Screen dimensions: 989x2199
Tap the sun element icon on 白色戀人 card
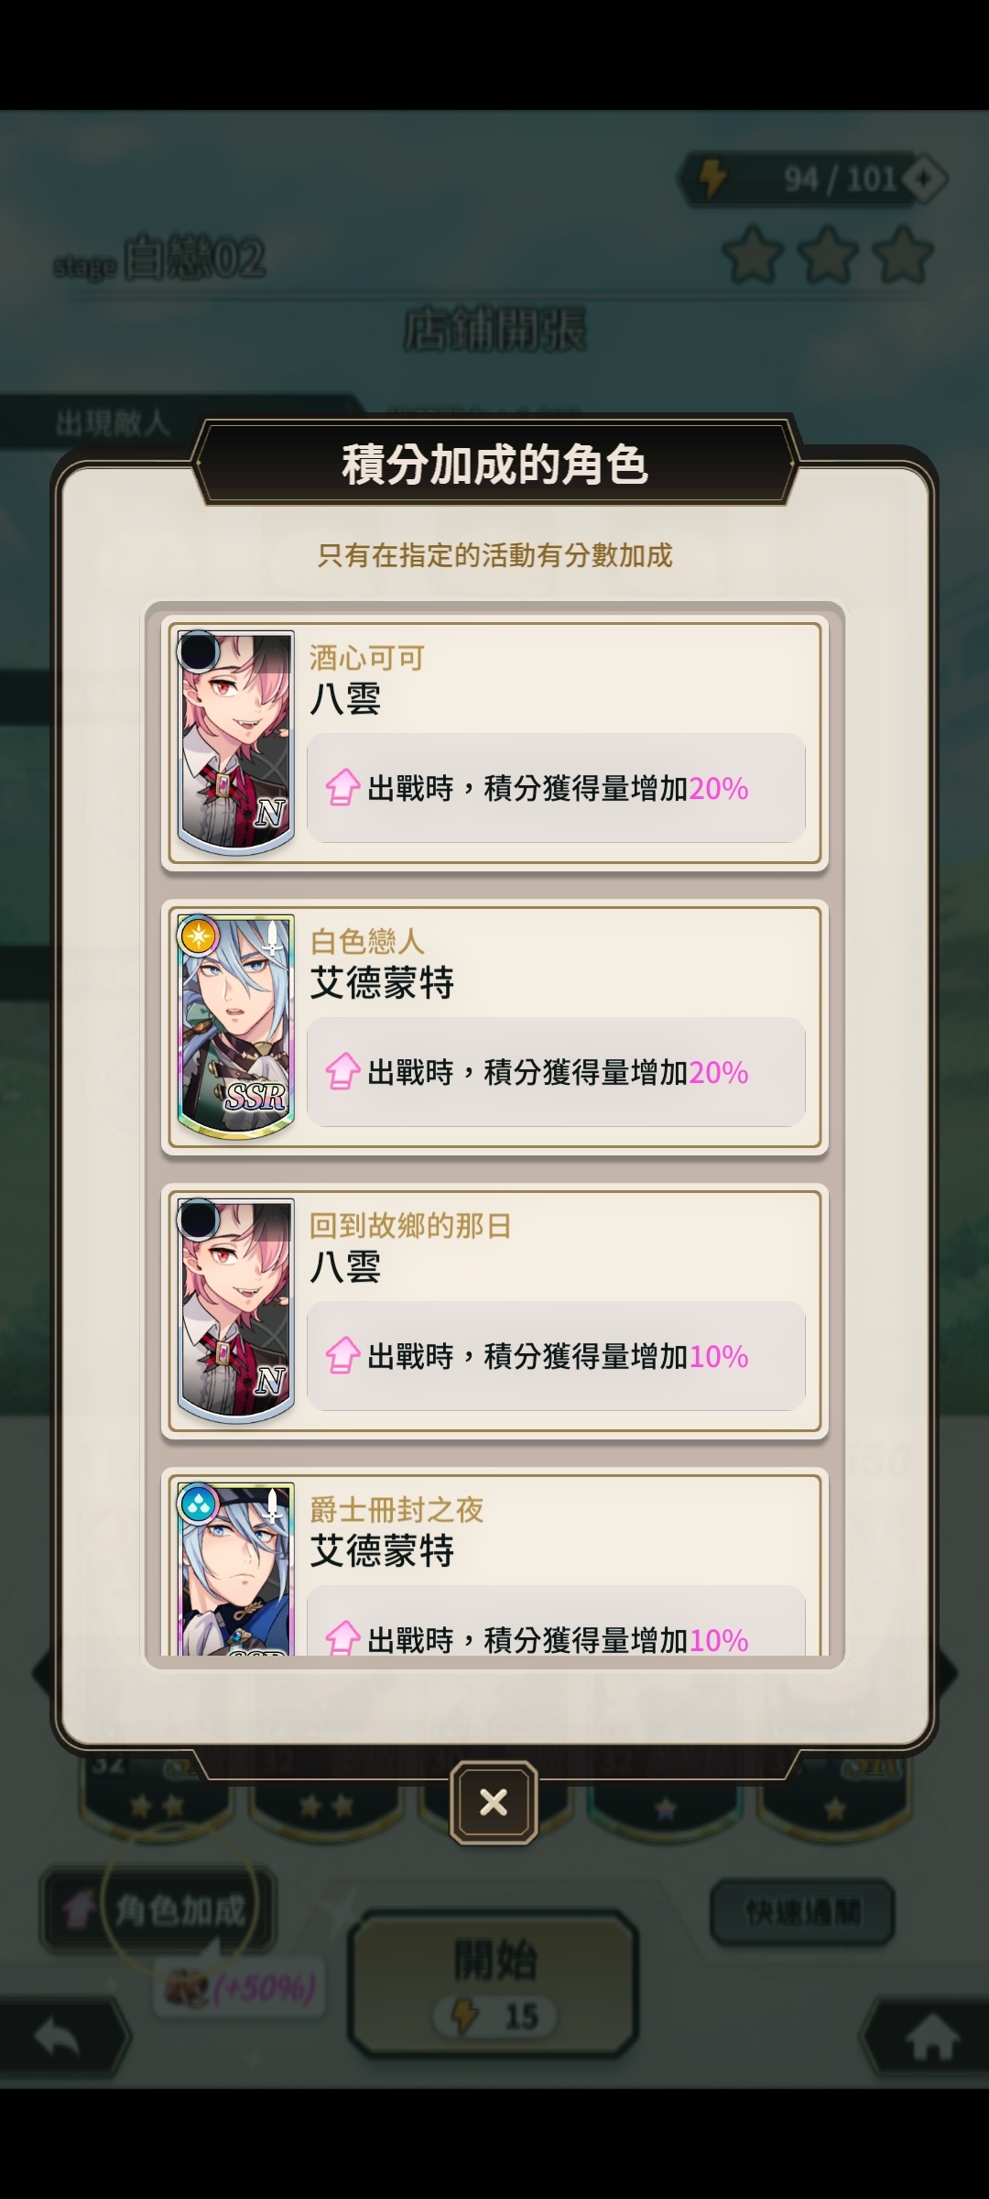(x=199, y=936)
